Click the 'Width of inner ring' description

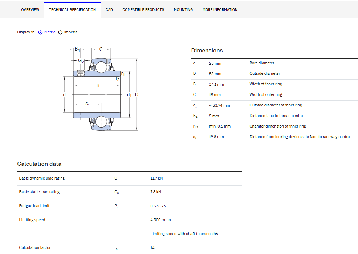pos(266,84)
